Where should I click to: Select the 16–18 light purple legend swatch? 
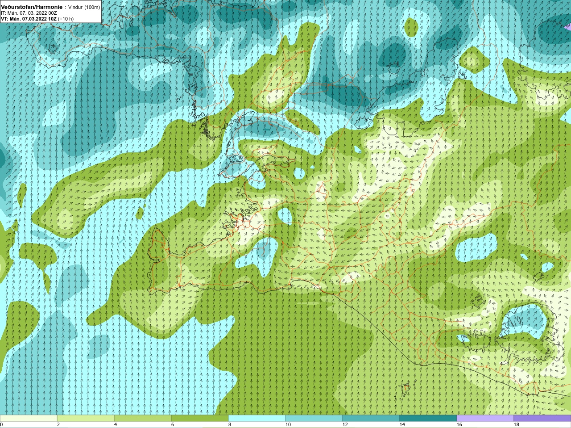(485, 418)
